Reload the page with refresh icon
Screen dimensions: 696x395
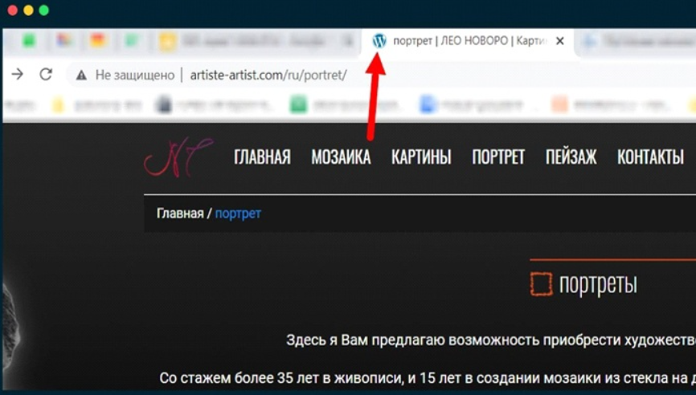[46, 74]
